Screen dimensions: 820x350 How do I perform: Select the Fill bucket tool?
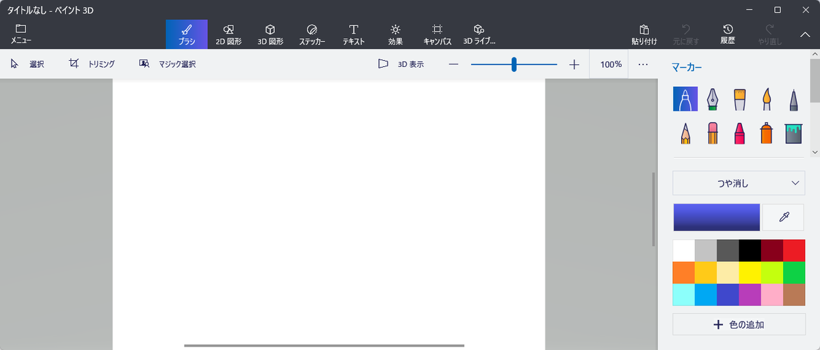pos(794,133)
